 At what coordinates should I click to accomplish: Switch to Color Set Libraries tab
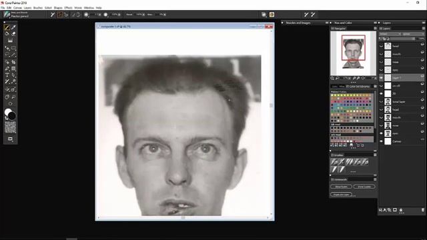pyautogui.click(x=359, y=86)
